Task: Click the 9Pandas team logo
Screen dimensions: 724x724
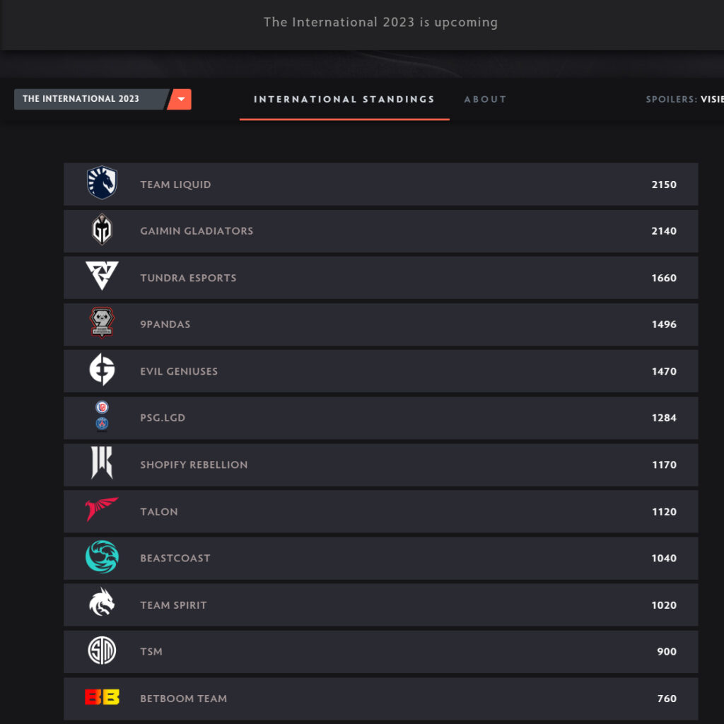Action: coord(102,322)
